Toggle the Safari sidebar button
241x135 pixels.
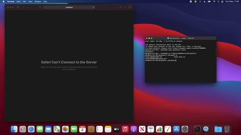(x=18, y=7)
